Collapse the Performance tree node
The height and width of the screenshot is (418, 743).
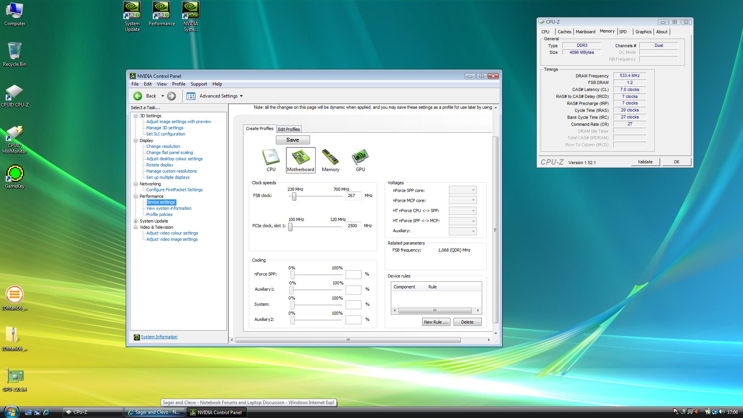[x=136, y=196]
